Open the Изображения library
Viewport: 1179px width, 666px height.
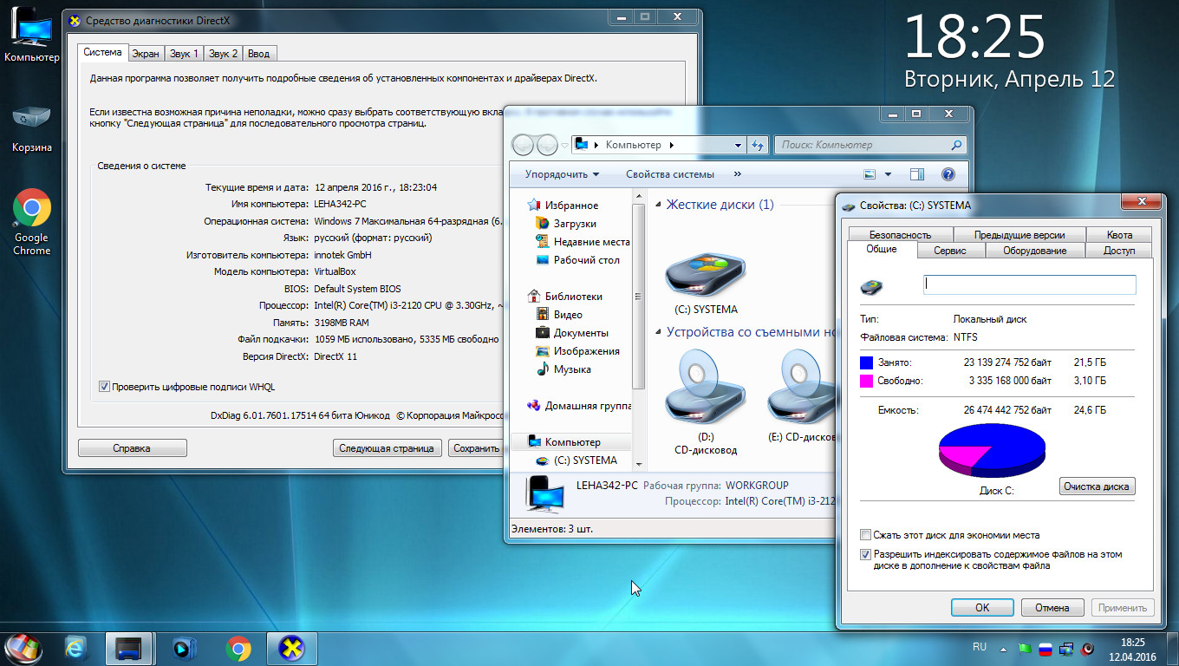(x=577, y=351)
